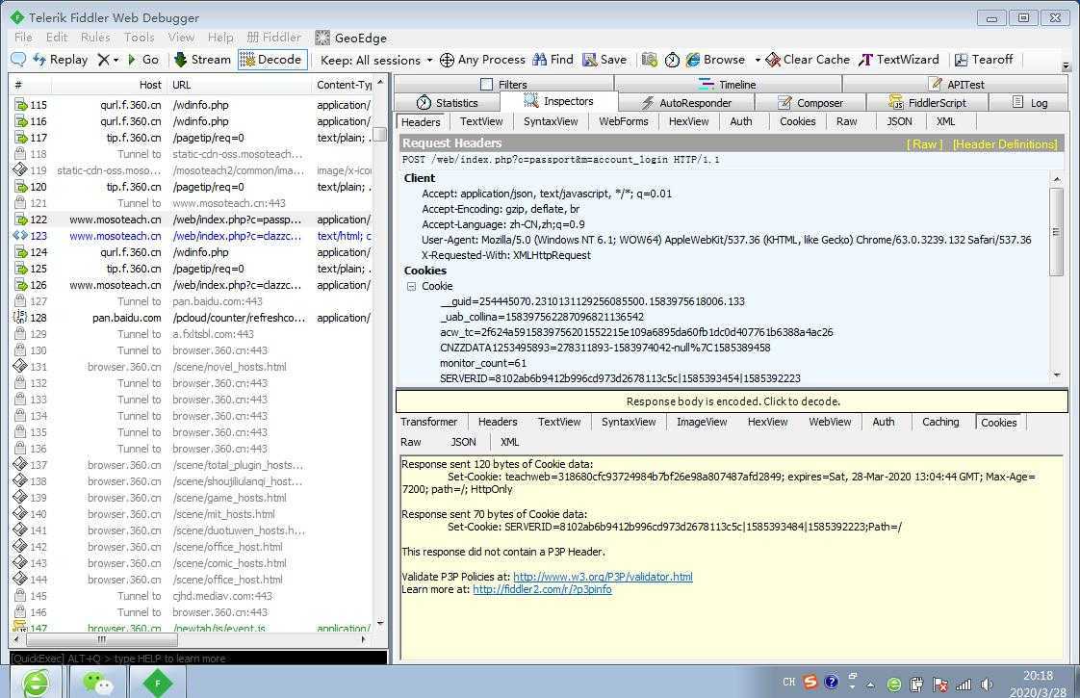
Task: Click the Replay sessions toolbar button
Action: coord(60,60)
